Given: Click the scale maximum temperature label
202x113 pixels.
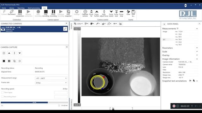Looking at the screenshot, I should pyautogui.click(x=77, y=29).
